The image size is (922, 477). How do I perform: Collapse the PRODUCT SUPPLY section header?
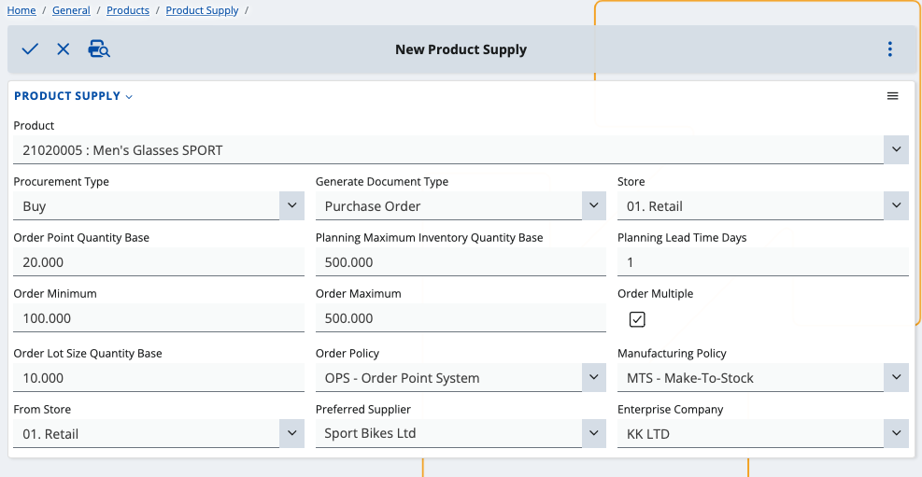coord(74,96)
